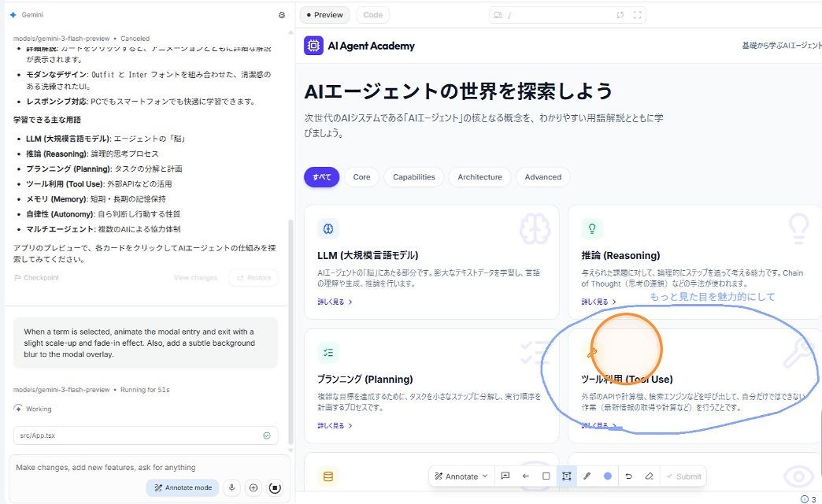Image resolution: width=822 pixels, height=504 pixels.
Task: Select the pen drawing tool
Action: point(587,476)
